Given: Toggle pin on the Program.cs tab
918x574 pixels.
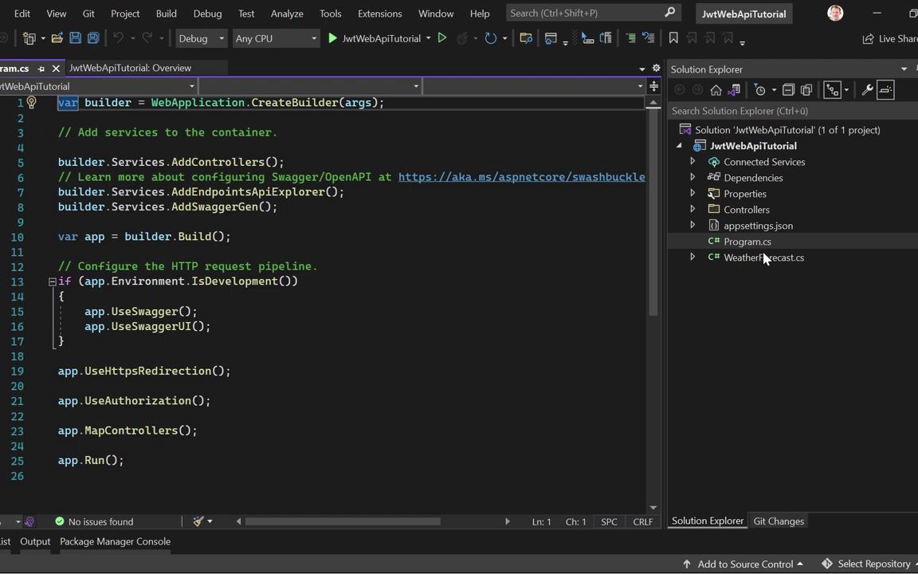Looking at the screenshot, I should [x=41, y=69].
